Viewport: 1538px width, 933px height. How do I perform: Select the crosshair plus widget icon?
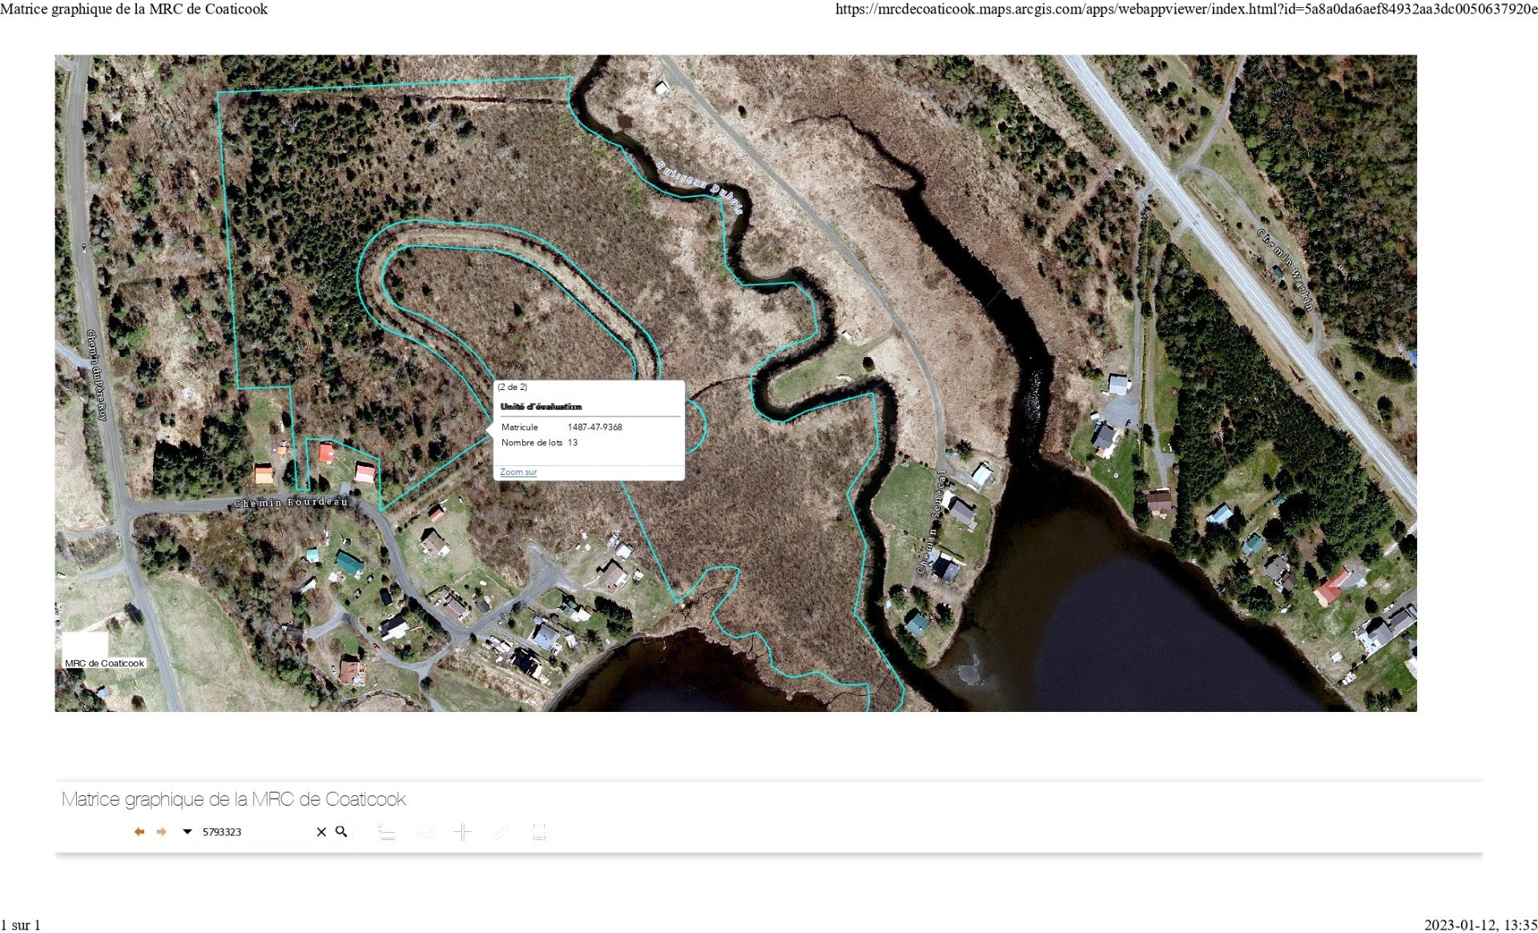(x=462, y=832)
